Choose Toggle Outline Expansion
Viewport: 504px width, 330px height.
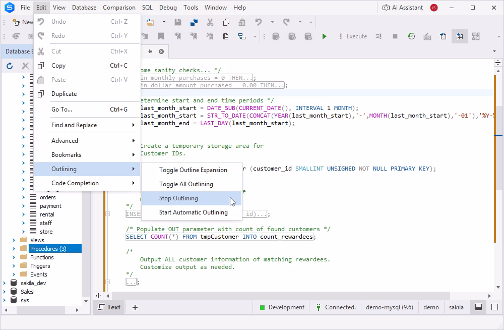pyautogui.click(x=192, y=170)
